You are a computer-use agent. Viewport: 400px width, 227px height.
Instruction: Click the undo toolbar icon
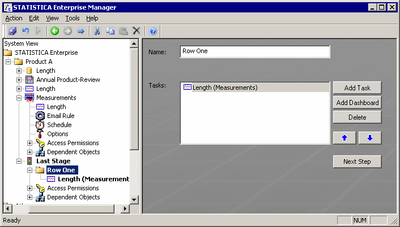tap(25, 31)
